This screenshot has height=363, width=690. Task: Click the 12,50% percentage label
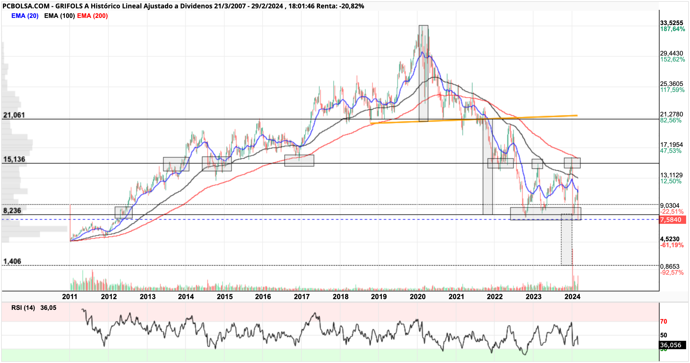click(671, 181)
